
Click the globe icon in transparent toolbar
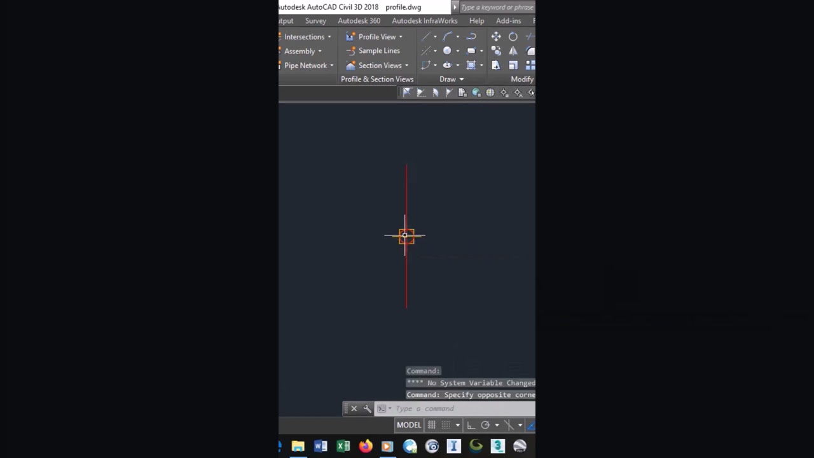[x=490, y=93]
